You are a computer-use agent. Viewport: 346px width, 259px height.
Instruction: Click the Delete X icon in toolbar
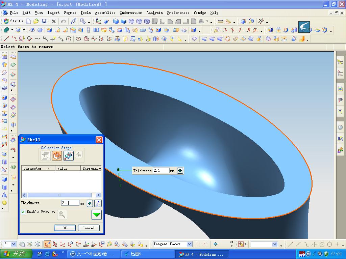click(54, 21)
